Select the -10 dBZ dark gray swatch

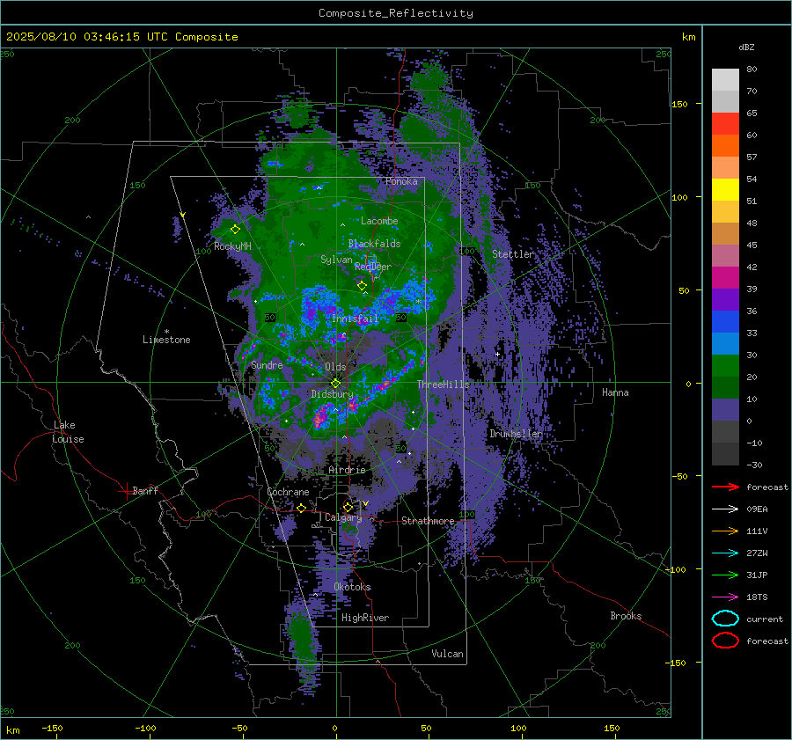tap(725, 431)
